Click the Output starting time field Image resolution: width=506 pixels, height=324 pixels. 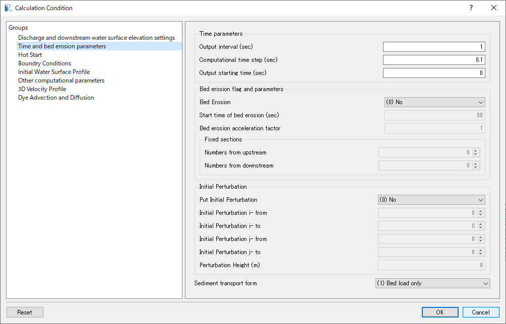[434, 73]
